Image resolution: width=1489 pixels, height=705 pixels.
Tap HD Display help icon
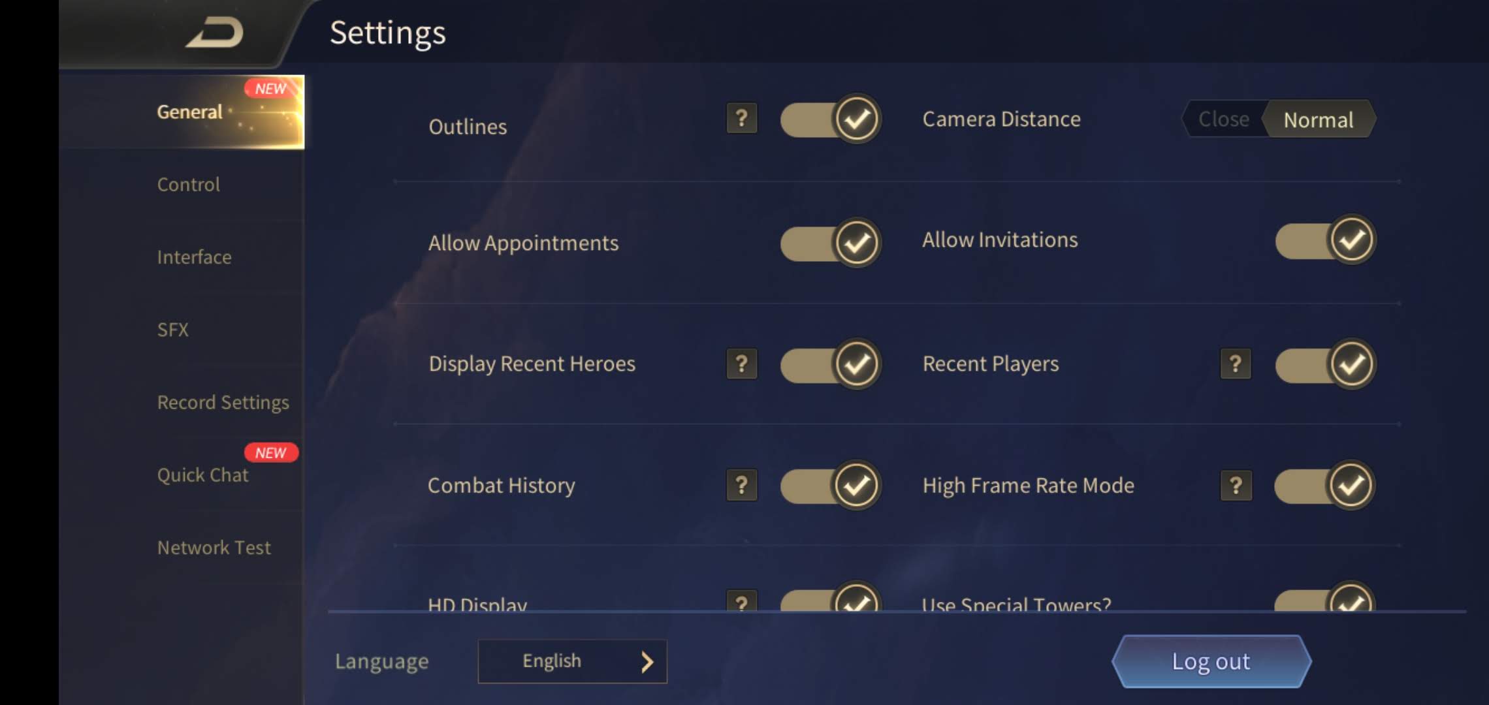tap(741, 602)
